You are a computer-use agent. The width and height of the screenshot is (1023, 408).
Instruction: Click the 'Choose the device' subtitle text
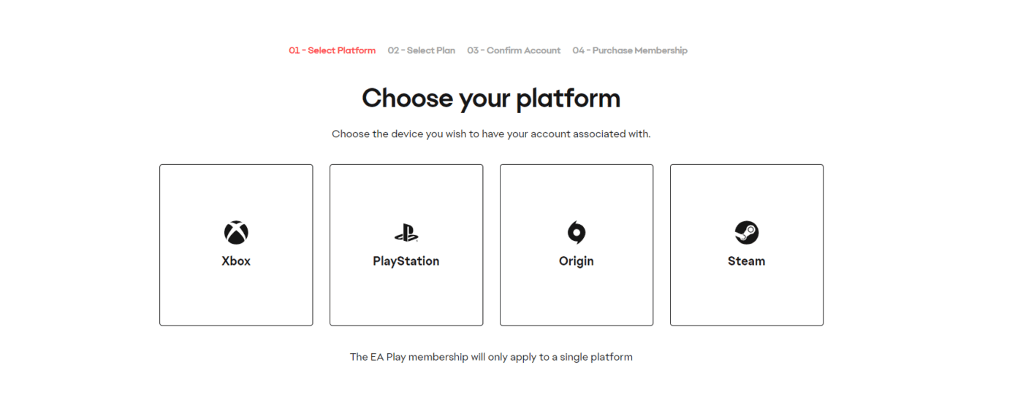tap(491, 134)
